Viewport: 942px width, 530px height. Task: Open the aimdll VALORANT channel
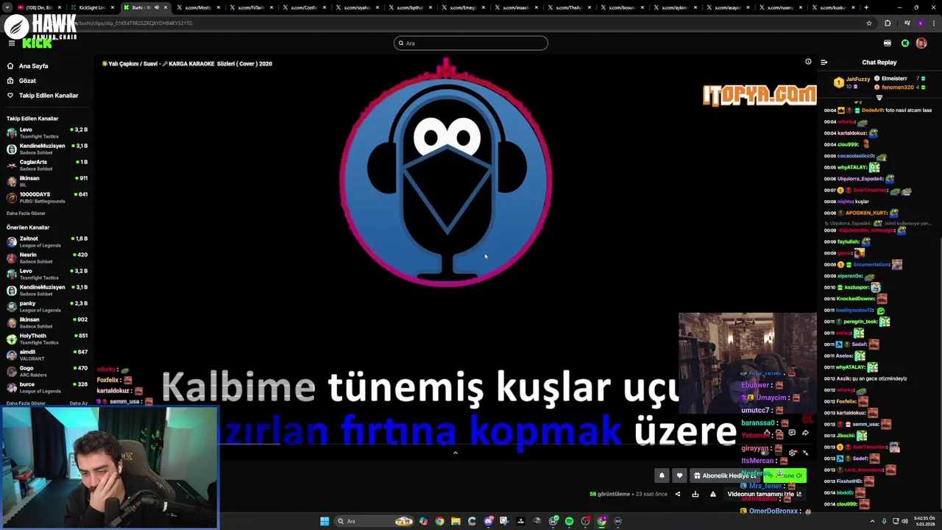point(46,355)
